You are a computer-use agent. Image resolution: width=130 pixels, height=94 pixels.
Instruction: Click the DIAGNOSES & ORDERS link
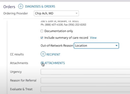pos(40,7)
